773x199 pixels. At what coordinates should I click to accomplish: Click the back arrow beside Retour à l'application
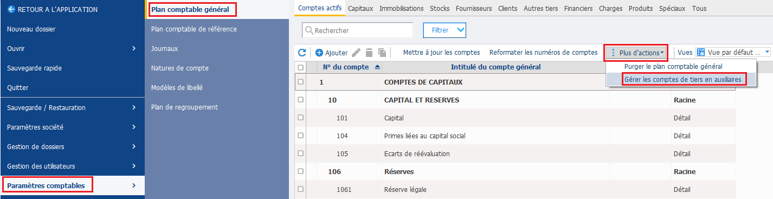[11, 9]
